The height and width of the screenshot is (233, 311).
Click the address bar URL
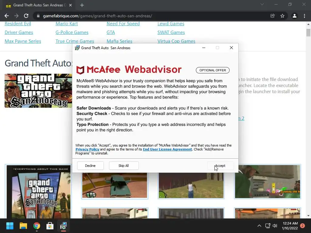pyautogui.click(x=97, y=16)
